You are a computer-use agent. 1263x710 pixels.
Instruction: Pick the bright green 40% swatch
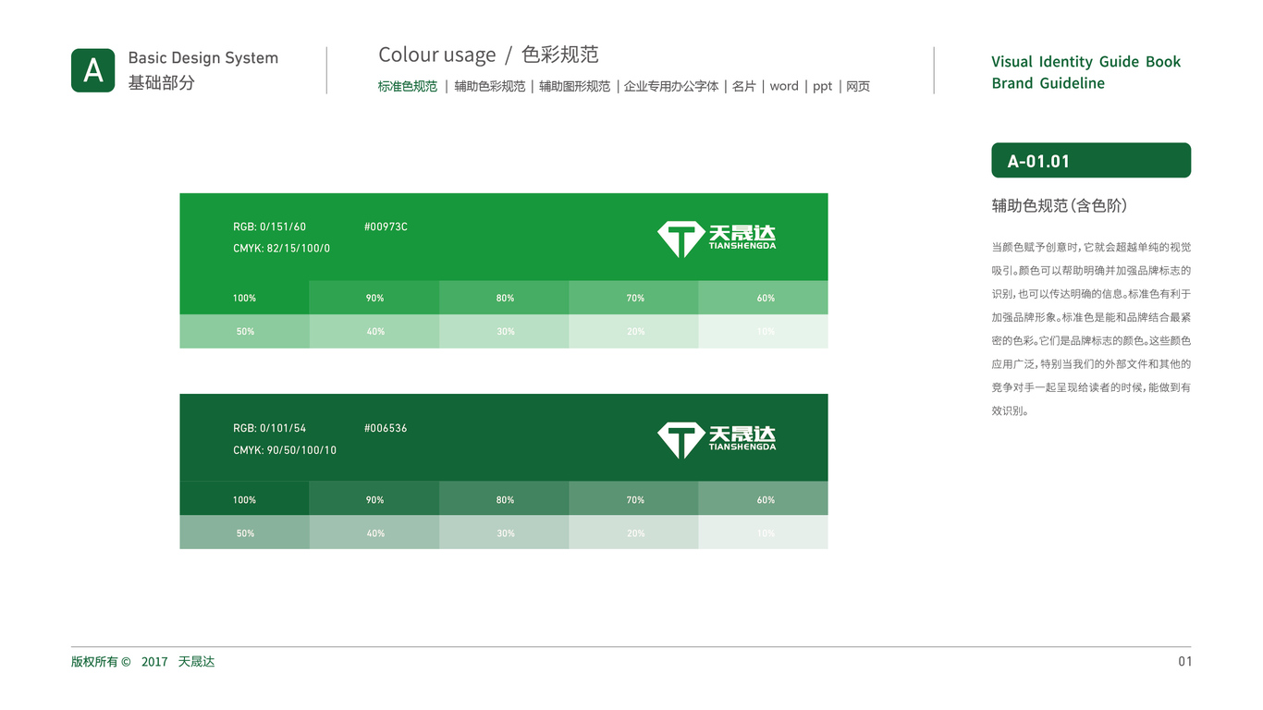[374, 331]
